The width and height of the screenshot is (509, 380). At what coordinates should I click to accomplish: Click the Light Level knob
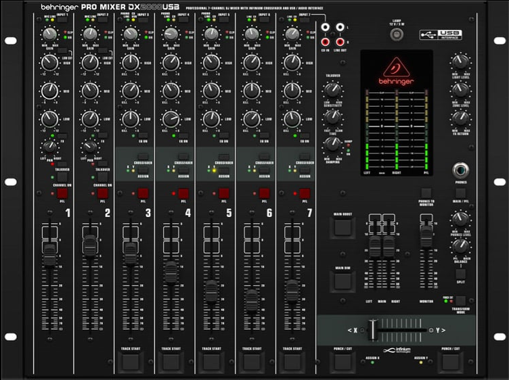(x=460, y=62)
